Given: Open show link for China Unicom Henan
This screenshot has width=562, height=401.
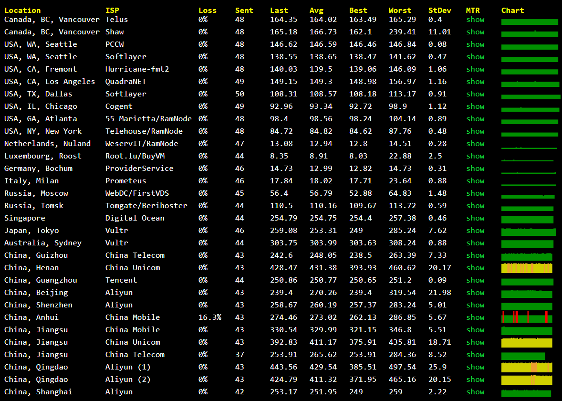Looking at the screenshot, I should point(475,268).
